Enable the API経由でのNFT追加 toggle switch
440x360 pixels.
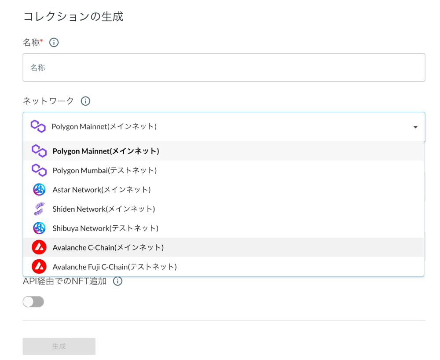(33, 301)
